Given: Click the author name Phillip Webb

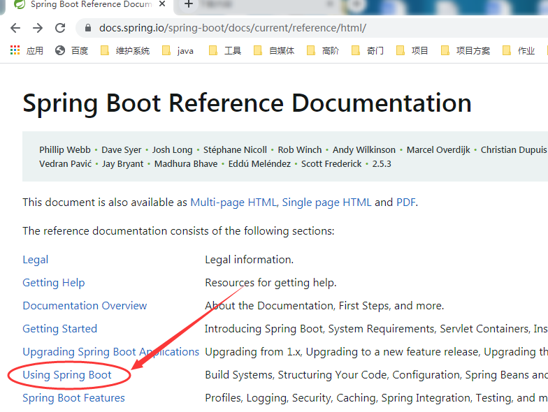Looking at the screenshot, I should 64,149.
